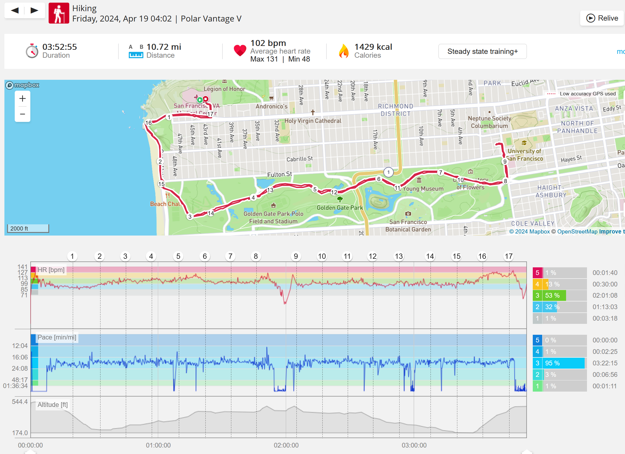Zoom out on the route map
Viewport: 625px width, 454px height.
[x=22, y=114]
